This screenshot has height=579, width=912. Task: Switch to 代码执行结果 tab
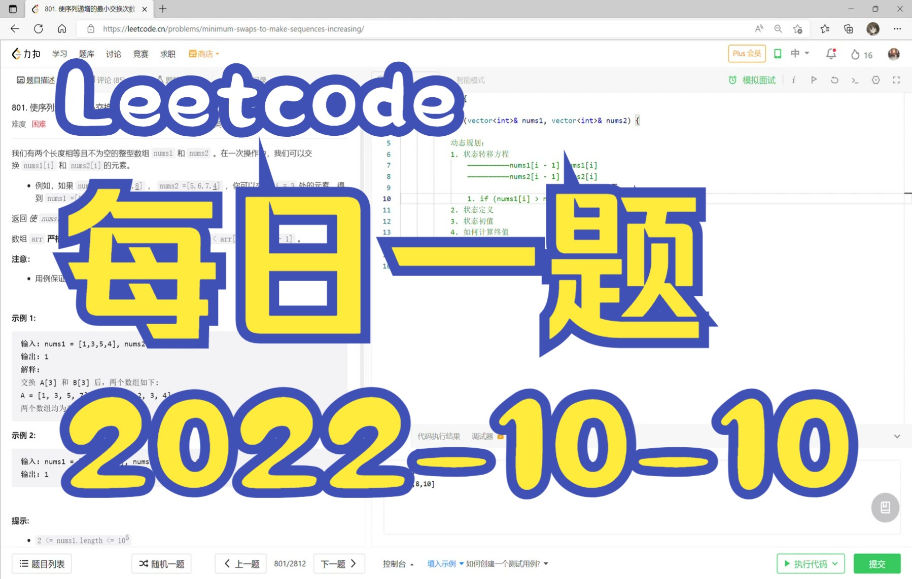[x=439, y=436]
